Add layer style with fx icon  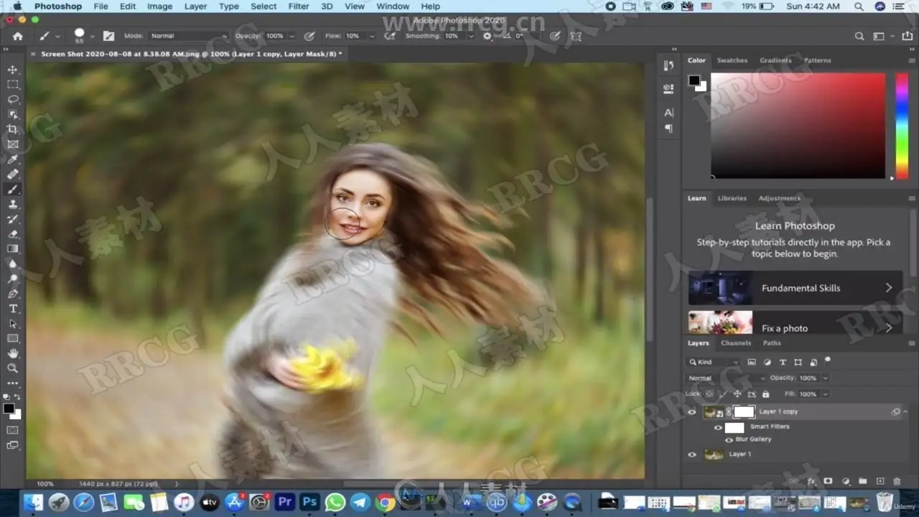pyautogui.click(x=811, y=481)
